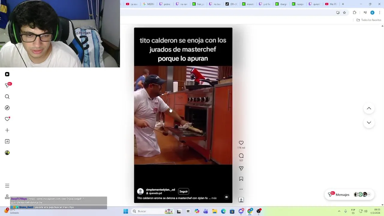The width and height of the screenshot is (384, 216).
Task: Open the 'Todos los favoritos' folder
Action: (369, 20)
